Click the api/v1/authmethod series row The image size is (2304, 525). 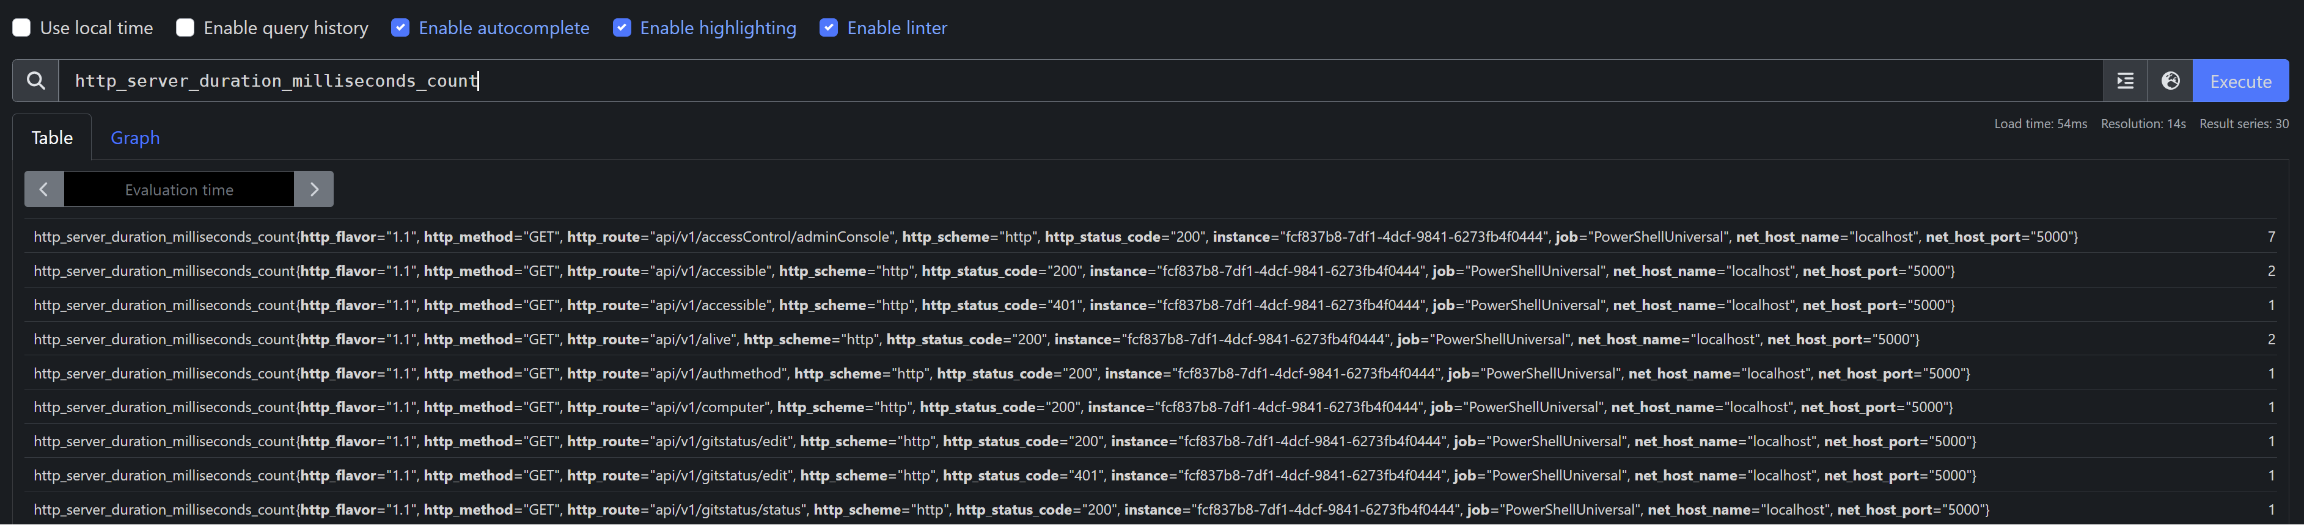point(1002,373)
